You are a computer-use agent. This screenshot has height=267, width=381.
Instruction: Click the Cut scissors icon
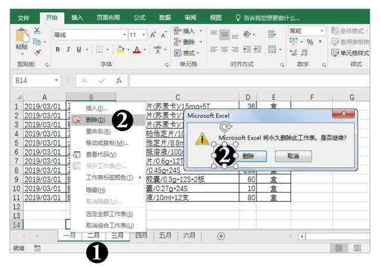(37, 30)
